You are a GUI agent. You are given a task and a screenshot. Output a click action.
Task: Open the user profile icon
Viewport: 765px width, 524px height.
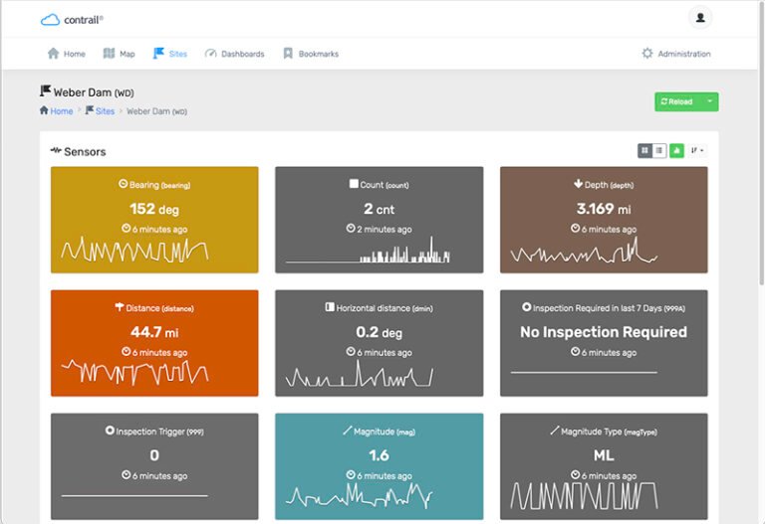(x=700, y=18)
